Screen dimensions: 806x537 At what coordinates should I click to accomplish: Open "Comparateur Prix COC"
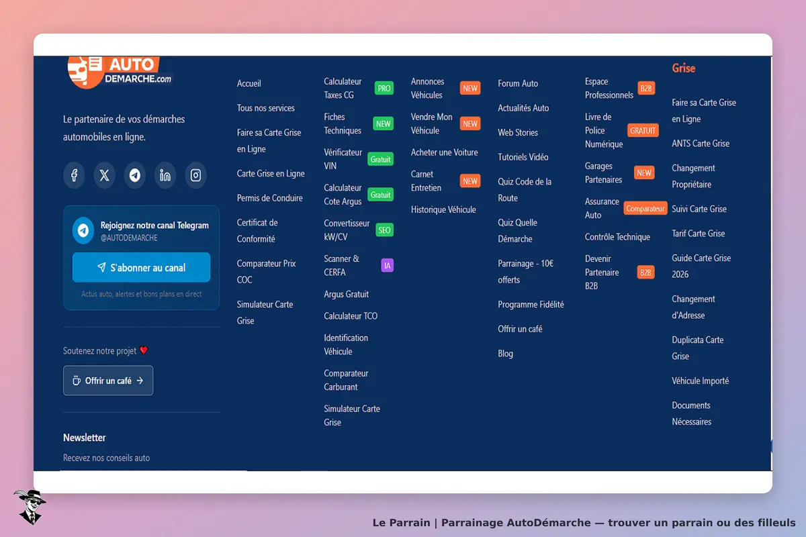267,271
